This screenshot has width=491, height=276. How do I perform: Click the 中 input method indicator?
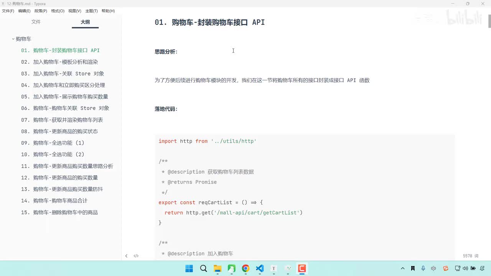433,268
